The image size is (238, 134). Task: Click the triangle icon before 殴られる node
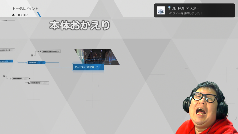[x=29, y=83]
